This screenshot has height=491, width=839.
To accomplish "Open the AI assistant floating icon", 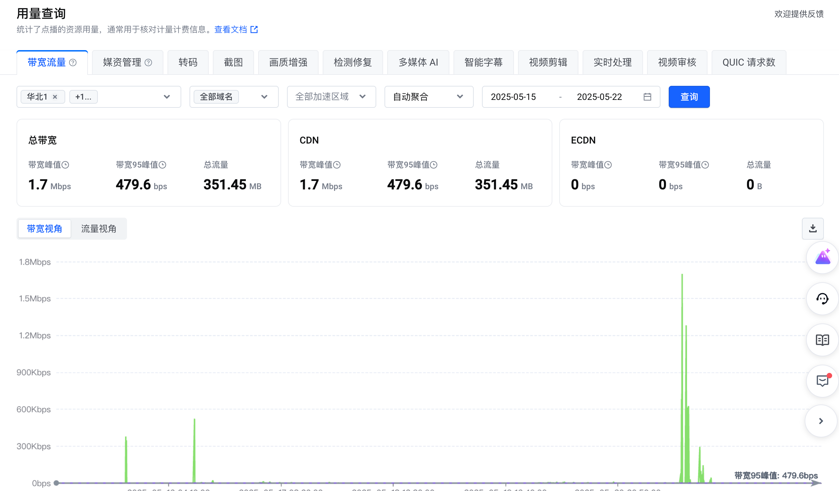I will pos(823,258).
